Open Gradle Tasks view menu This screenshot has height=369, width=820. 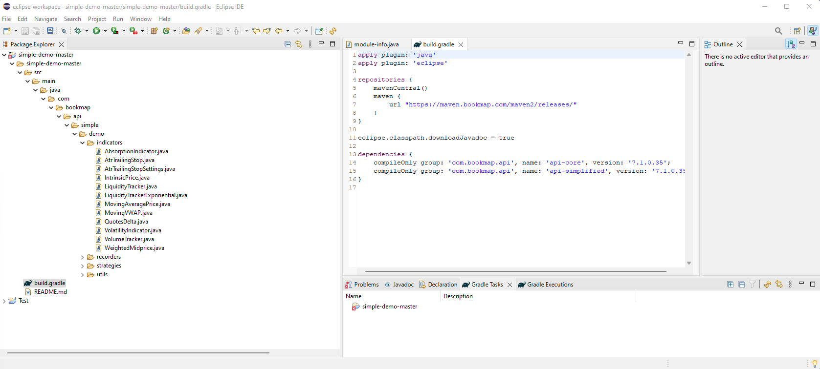tap(790, 285)
